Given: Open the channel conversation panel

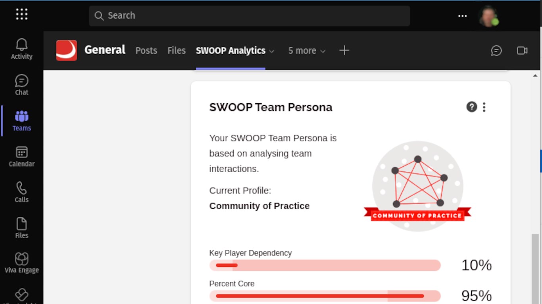Looking at the screenshot, I should click(x=496, y=51).
